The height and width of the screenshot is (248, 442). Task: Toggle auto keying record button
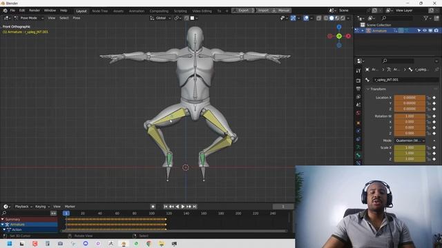tap(153, 207)
